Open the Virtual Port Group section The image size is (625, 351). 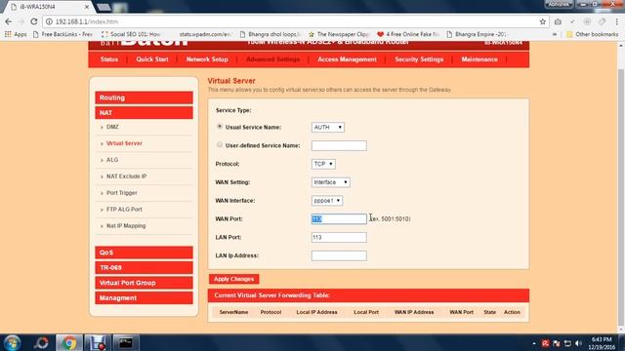[144, 283]
